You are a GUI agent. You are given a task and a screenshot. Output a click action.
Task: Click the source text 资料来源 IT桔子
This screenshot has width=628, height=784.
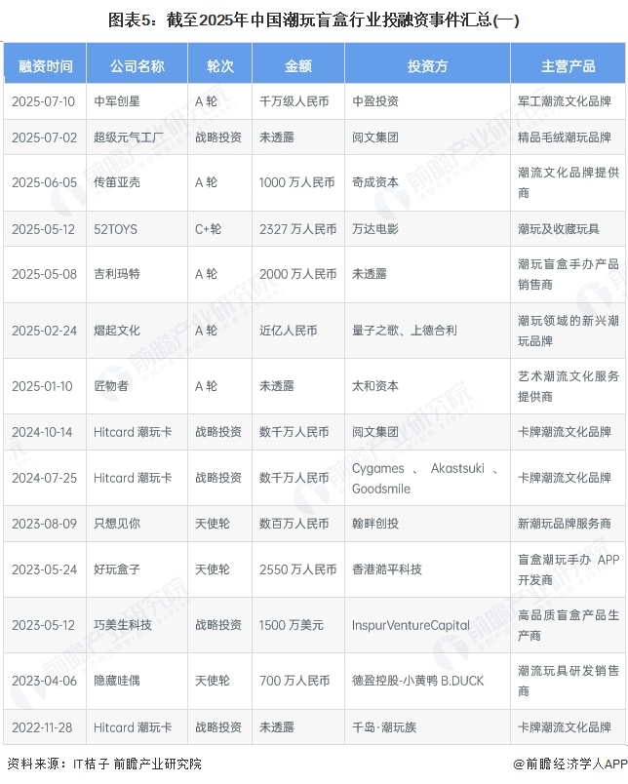pos(103,764)
